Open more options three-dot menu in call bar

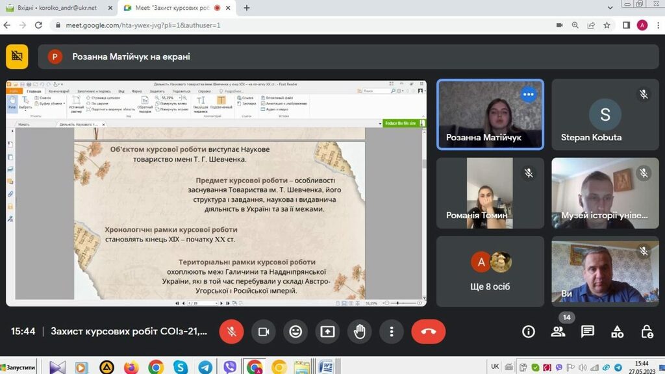coord(391,332)
